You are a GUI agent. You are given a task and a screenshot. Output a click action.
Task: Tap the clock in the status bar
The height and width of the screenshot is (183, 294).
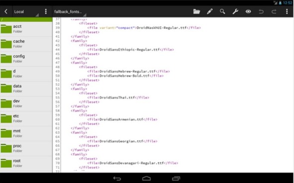click(x=288, y=3)
